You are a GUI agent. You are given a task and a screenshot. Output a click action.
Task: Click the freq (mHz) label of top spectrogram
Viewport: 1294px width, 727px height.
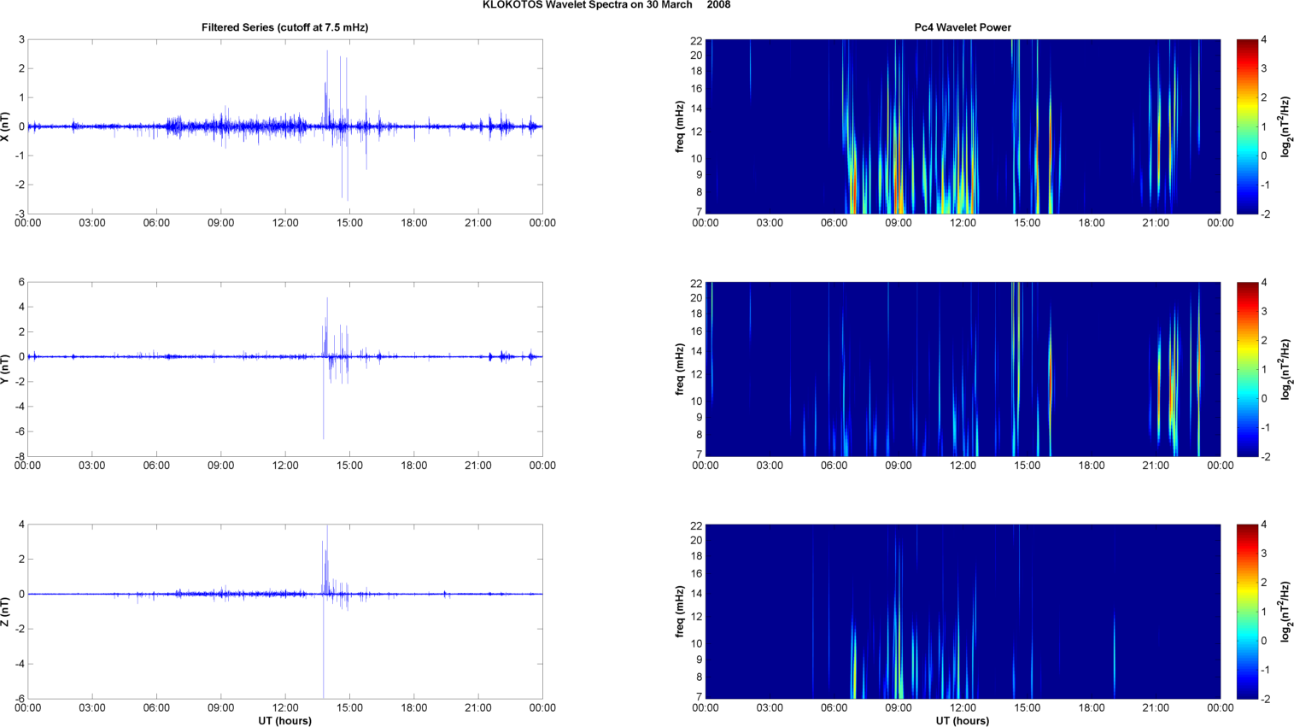pyautogui.click(x=680, y=126)
